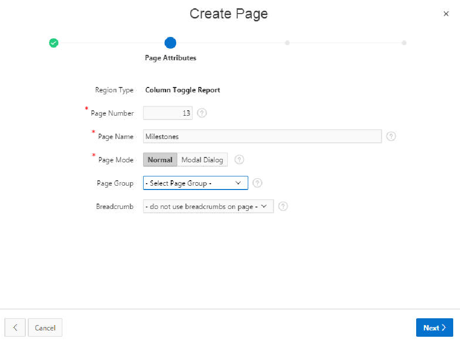Open the Page Group help icon

click(x=257, y=183)
